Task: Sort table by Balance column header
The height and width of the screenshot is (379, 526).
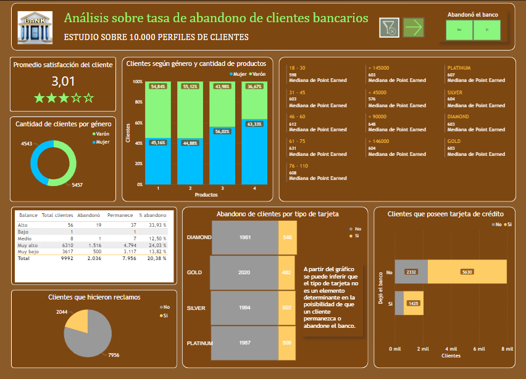Action: [x=28, y=216]
